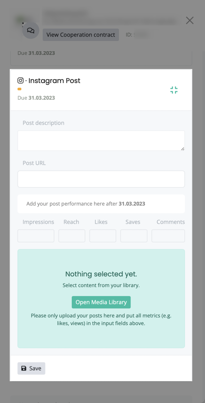Click the Likes input field
Screen dimensions: 205x403
click(x=102, y=236)
